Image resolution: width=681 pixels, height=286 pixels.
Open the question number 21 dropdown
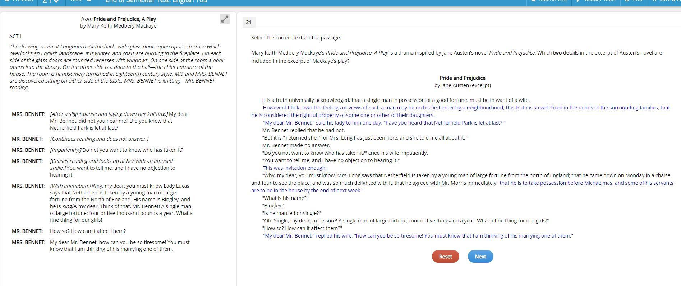tap(51, 1)
